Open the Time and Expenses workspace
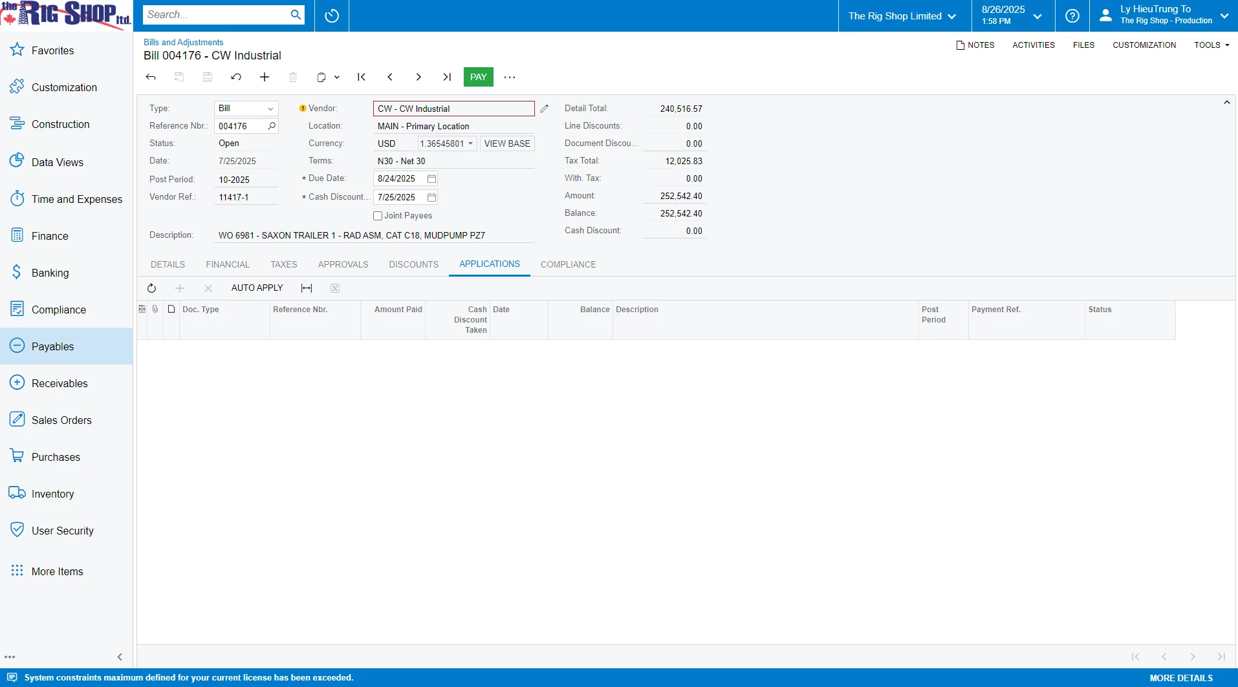The width and height of the screenshot is (1238, 687). [66, 199]
